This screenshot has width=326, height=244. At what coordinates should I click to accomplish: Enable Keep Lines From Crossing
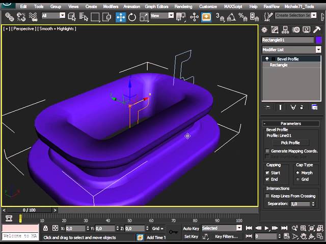coord(267,196)
